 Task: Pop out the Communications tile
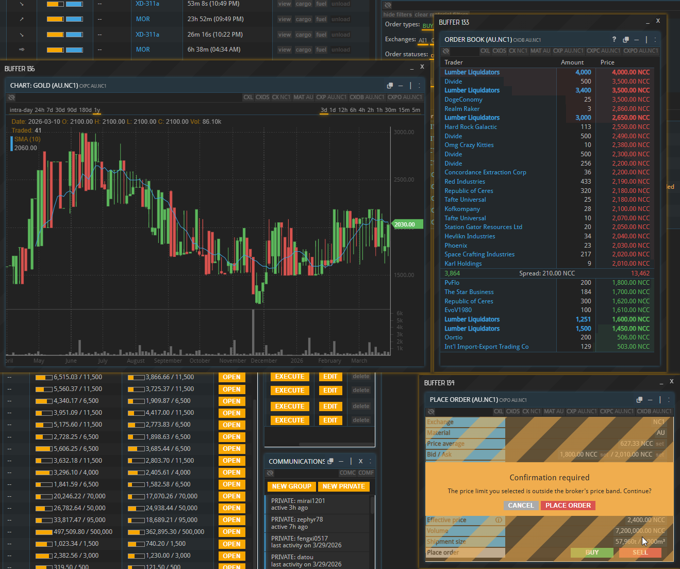pos(330,461)
